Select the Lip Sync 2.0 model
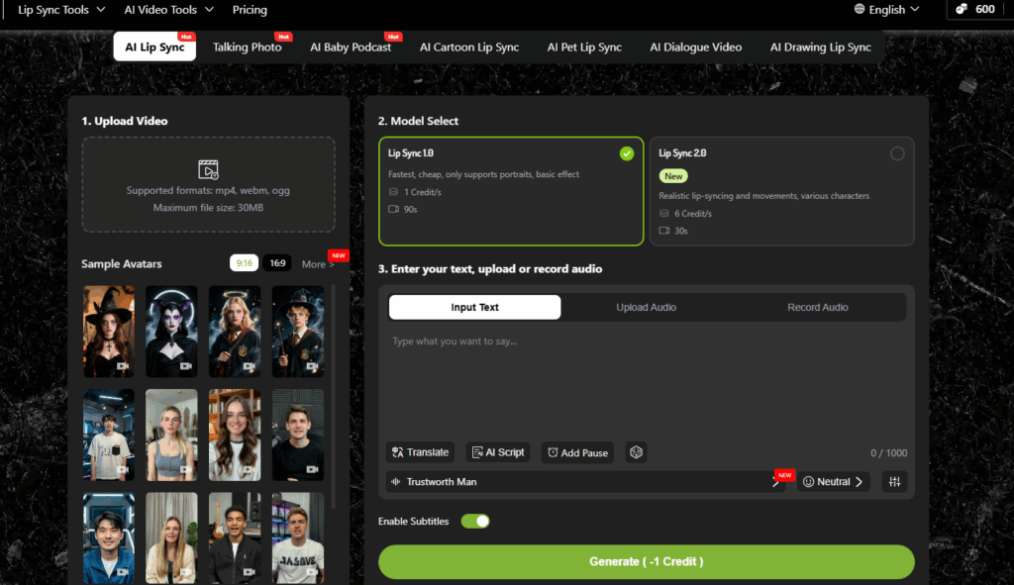 coord(781,190)
